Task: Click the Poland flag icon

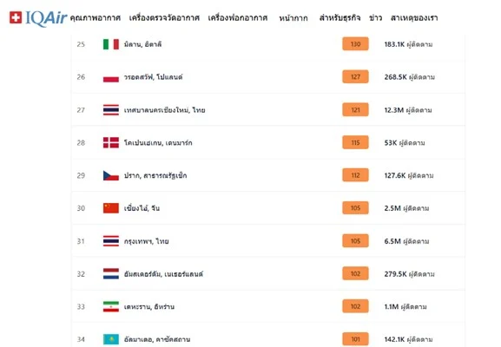Action: (111, 77)
